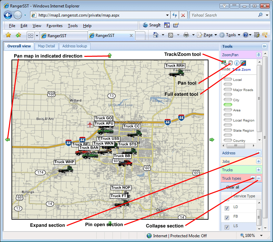The height and width of the screenshot is (242, 273).
Task: Expand the Address section
Action: [258, 153]
